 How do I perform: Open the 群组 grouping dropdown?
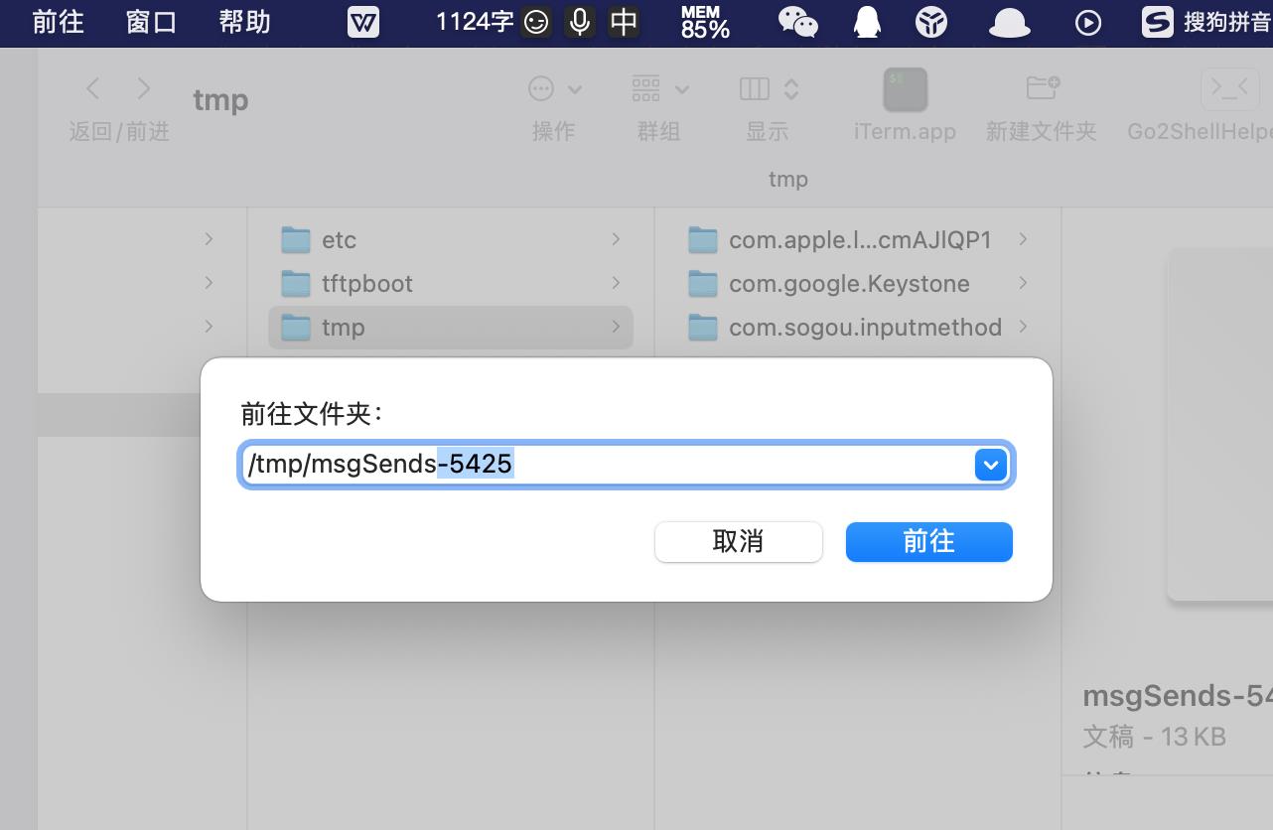point(660,90)
